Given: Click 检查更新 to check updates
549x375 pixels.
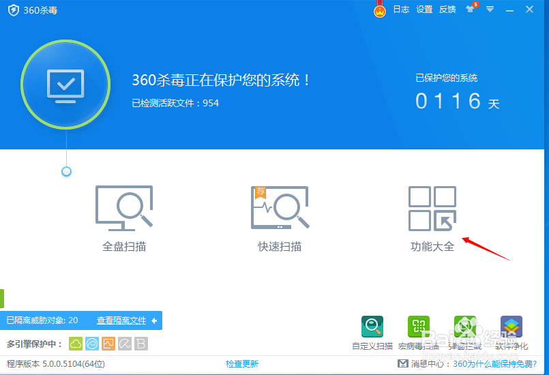Looking at the screenshot, I should click(242, 364).
